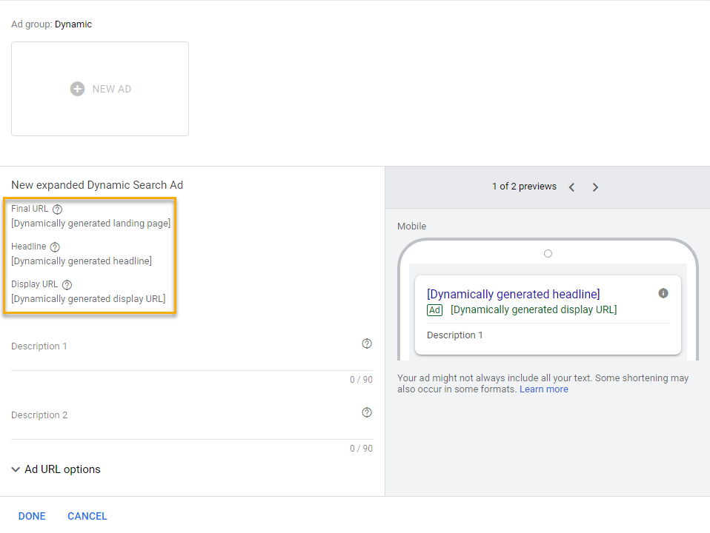The image size is (710, 533).
Task: Click the help icon next to Headline
Action: coord(55,247)
